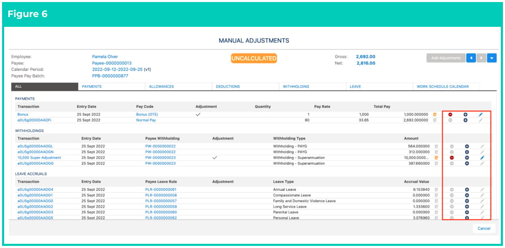This screenshot has height=248, width=505.
Task: Open leave rule PLR-0000000057 link
Action: (x=161, y=201)
